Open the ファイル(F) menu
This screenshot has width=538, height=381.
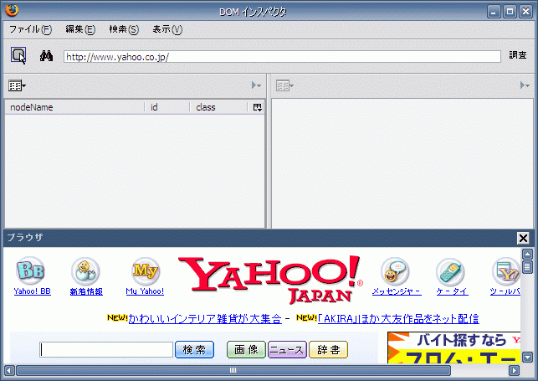click(30, 29)
